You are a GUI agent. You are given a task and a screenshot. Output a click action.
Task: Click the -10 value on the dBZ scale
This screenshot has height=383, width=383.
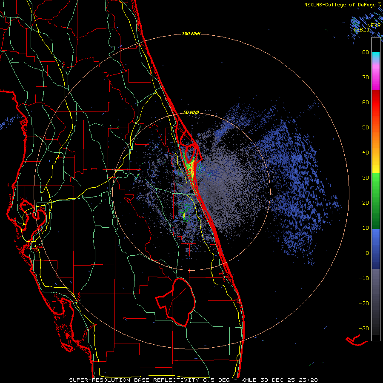[x=364, y=278]
